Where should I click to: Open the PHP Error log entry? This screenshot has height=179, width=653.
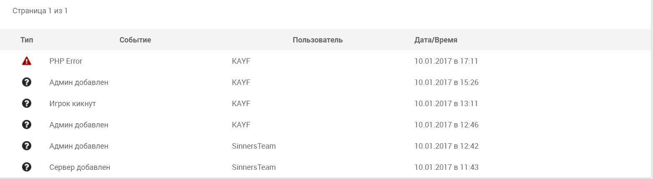[66, 61]
